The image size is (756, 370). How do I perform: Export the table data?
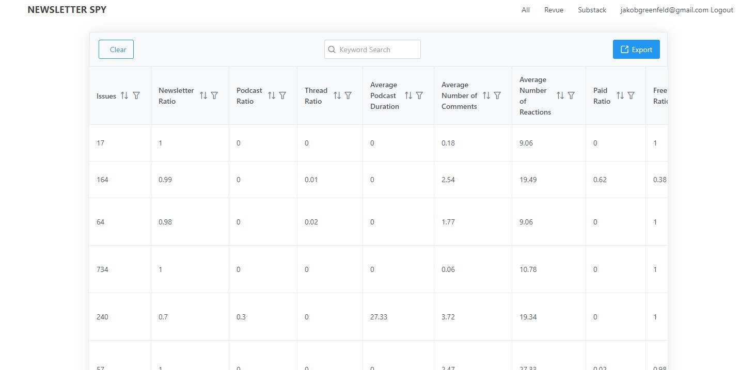click(x=636, y=50)
